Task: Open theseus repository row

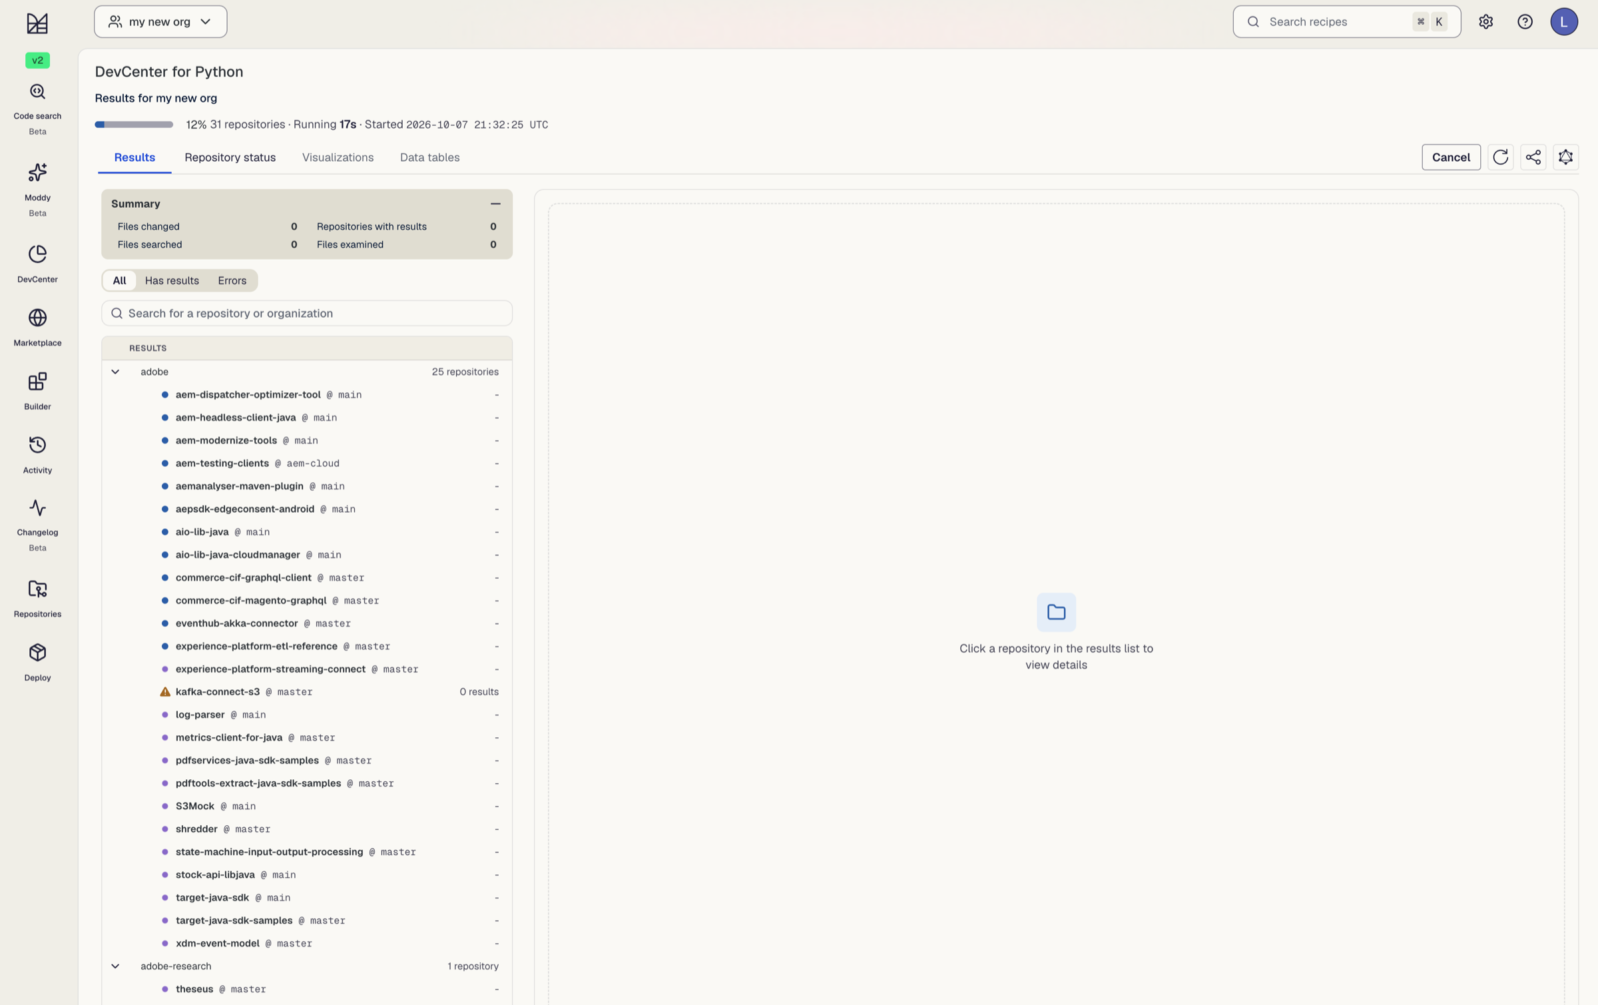Action: coord(307,989)
